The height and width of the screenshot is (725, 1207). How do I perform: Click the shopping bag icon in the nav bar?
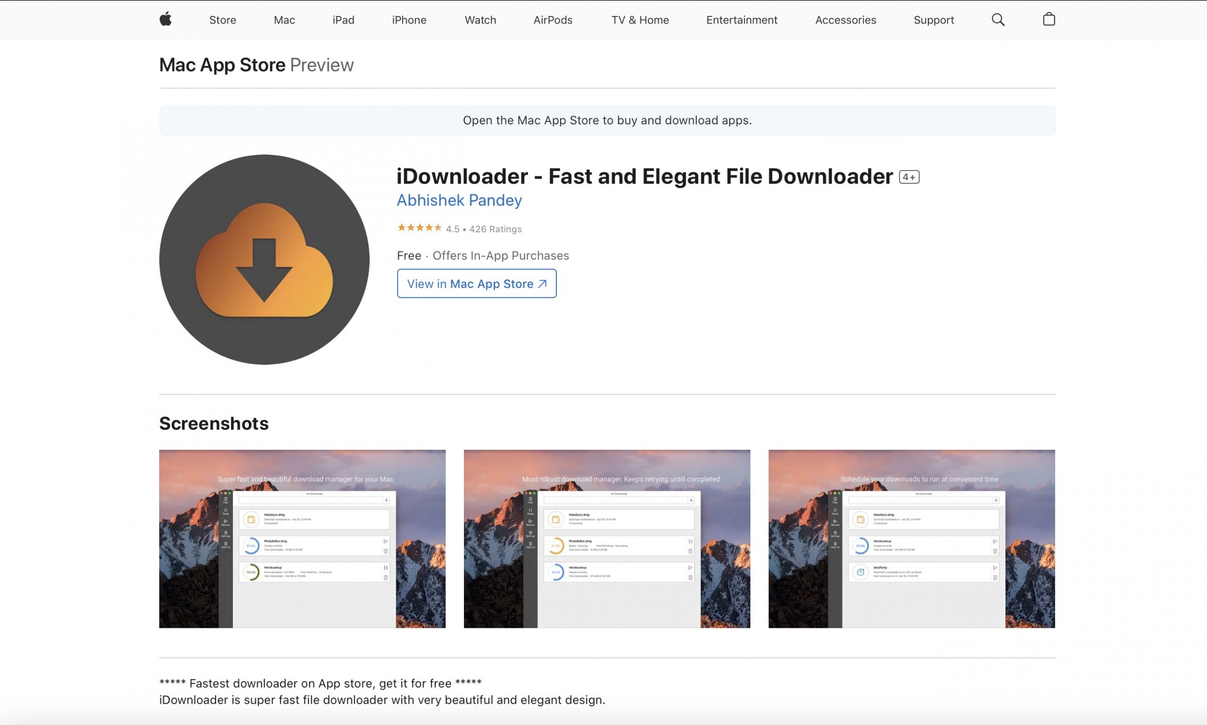coord(1048,20)
